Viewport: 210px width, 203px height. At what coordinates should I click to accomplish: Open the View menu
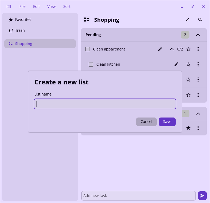tap(51, 7)
